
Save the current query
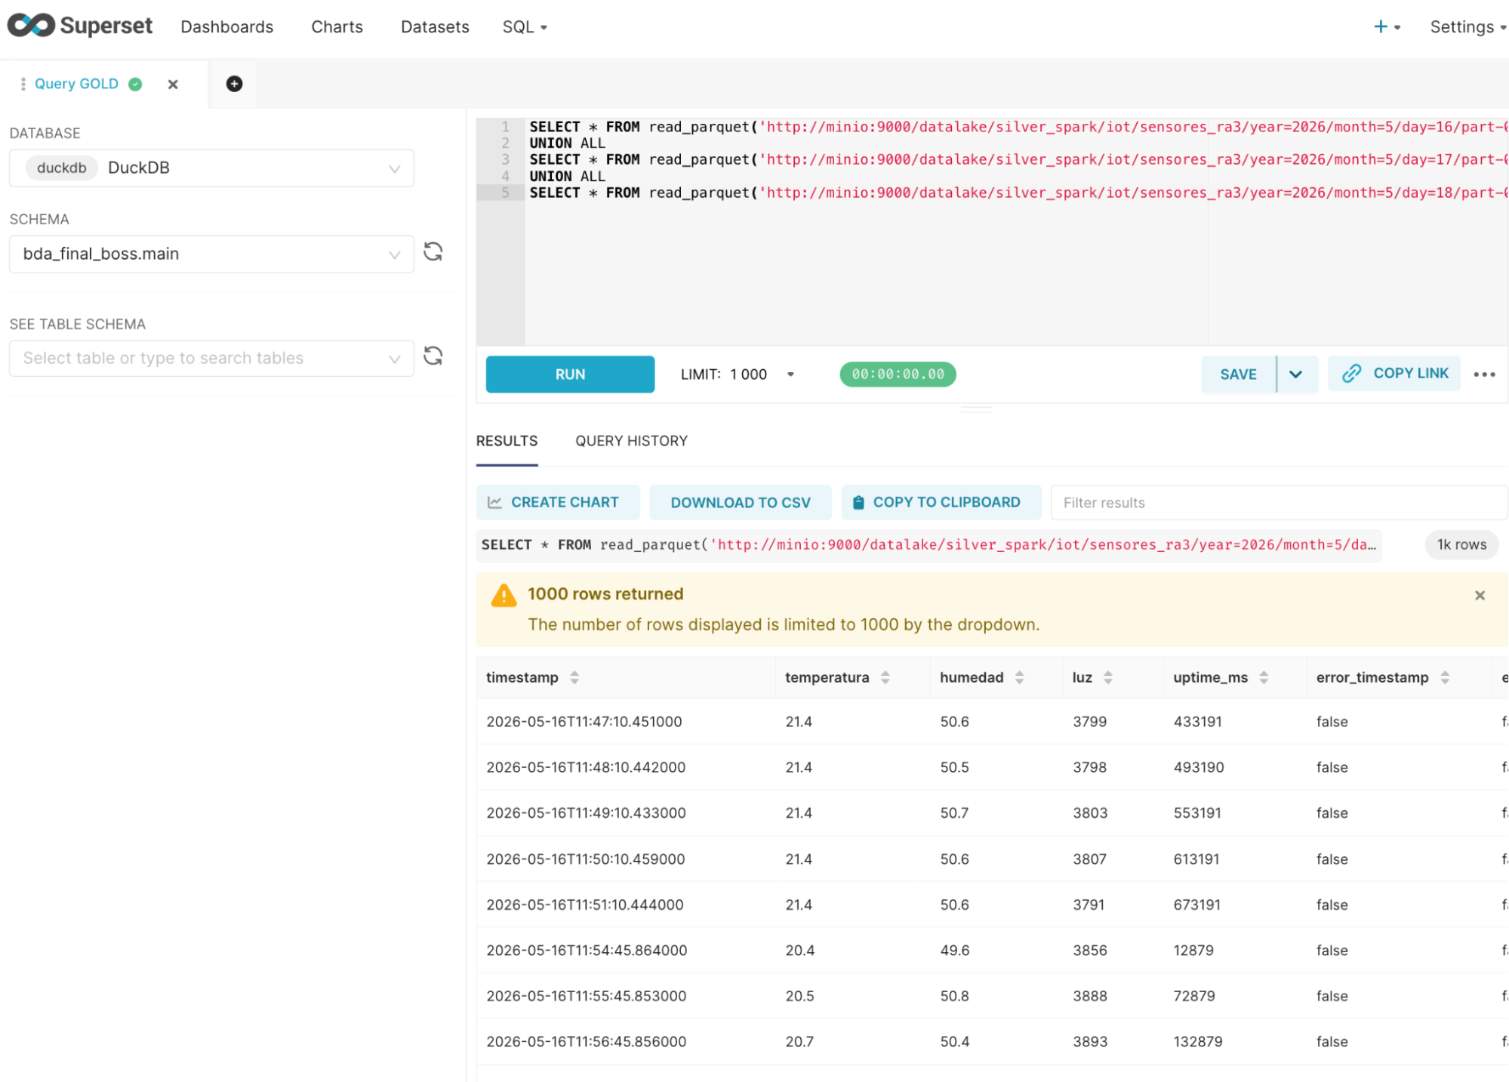point(1238,375)
